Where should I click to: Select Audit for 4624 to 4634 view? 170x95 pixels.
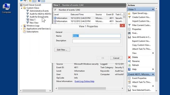(40, 14)
